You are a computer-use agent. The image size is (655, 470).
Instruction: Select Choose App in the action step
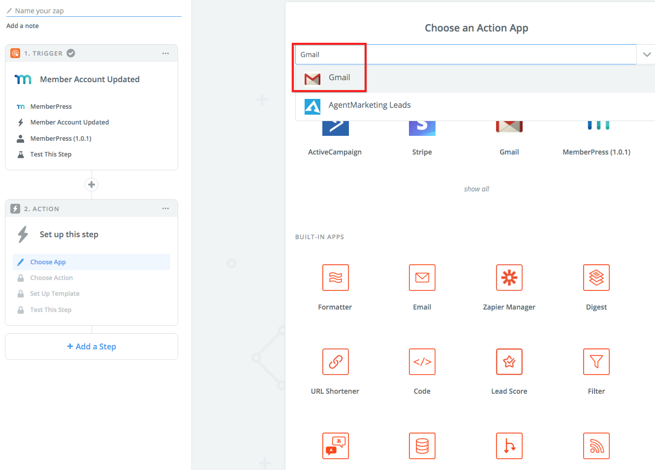[x=92, y=262]
